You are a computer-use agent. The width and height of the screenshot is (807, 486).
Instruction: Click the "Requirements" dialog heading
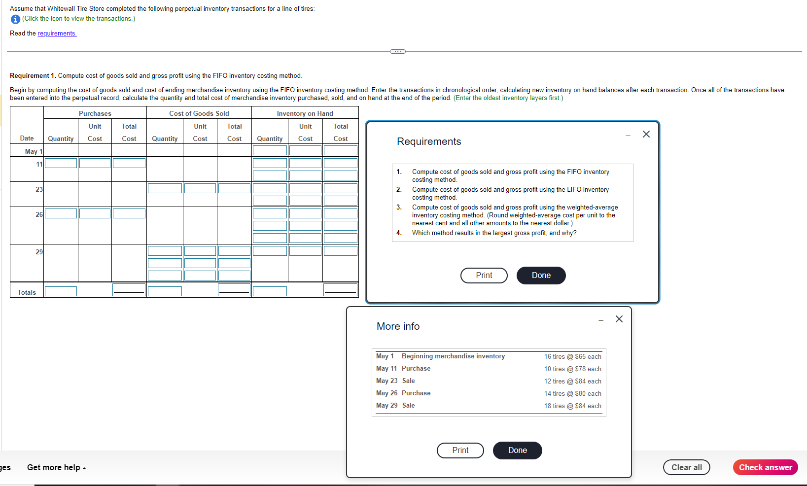click(x=429, y=141)
